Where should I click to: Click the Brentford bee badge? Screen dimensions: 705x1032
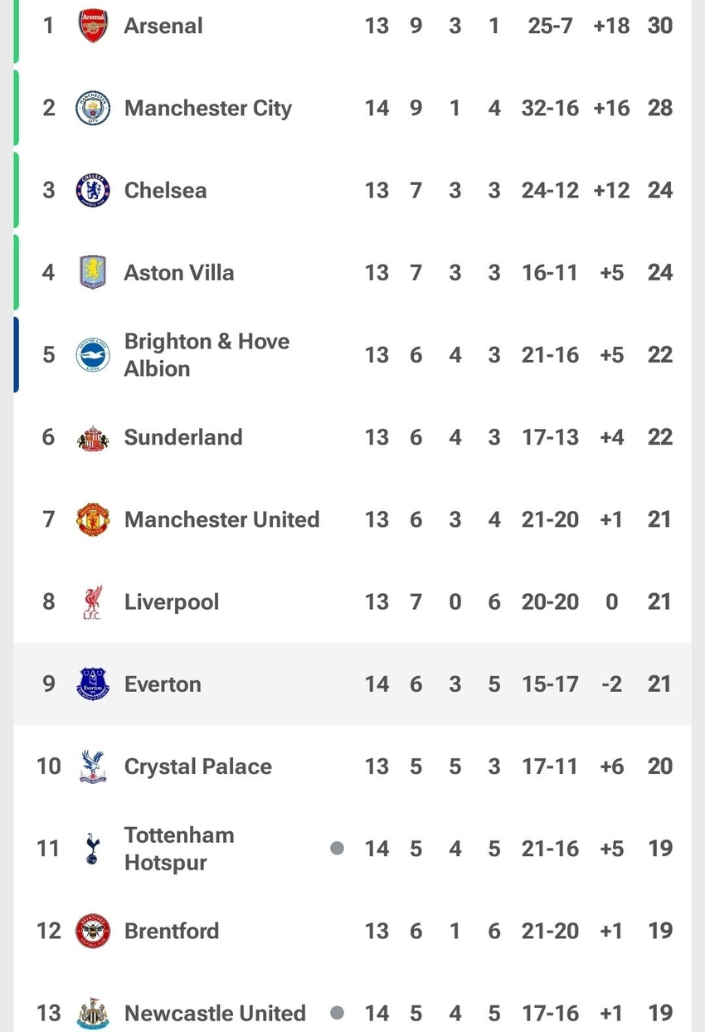coord(93,931)
